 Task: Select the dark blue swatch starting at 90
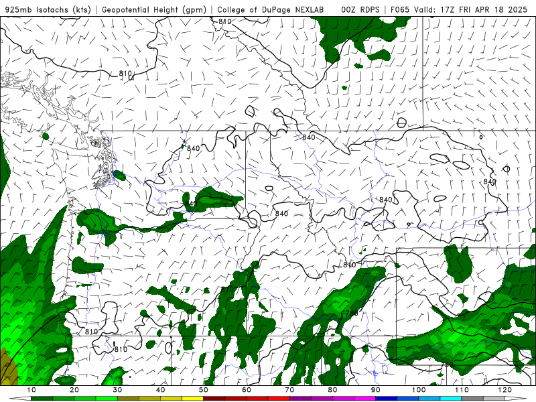tap(386, 398)
